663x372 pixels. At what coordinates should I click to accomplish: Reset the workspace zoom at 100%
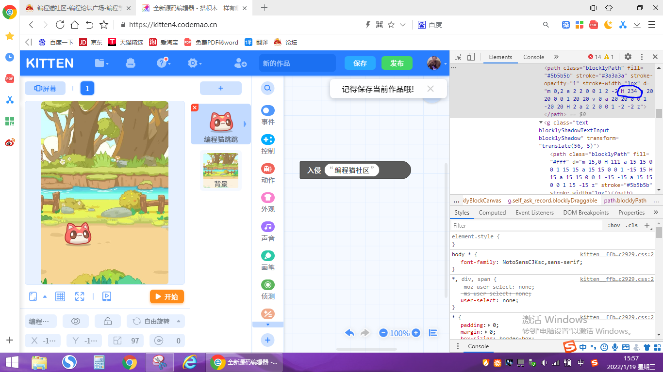[399, 333]
